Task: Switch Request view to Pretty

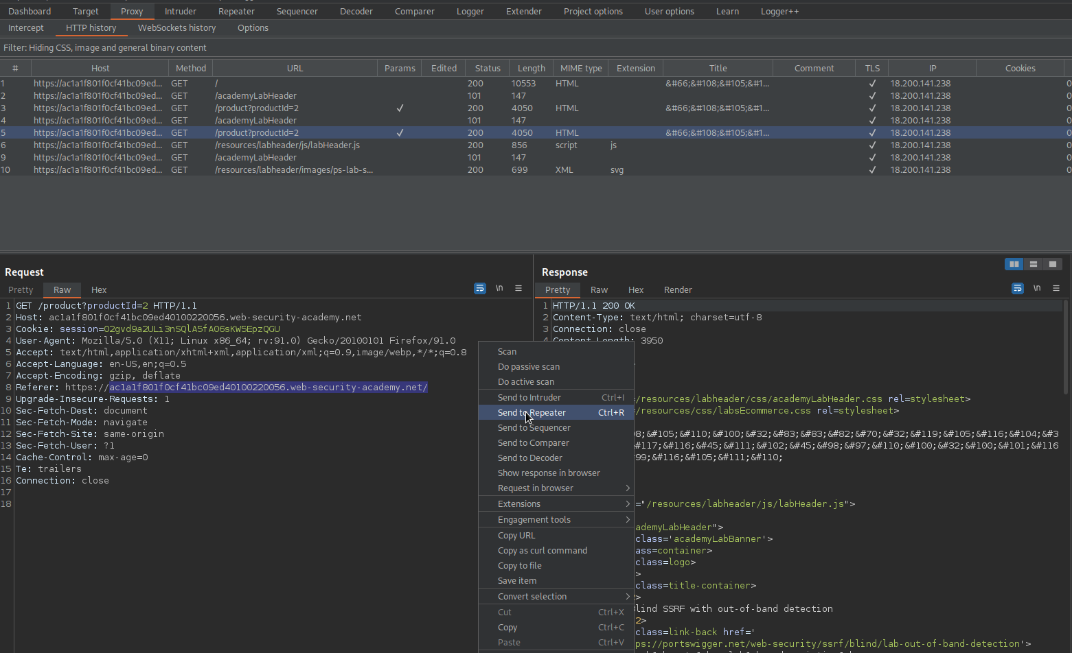Action: coord(21,290)
